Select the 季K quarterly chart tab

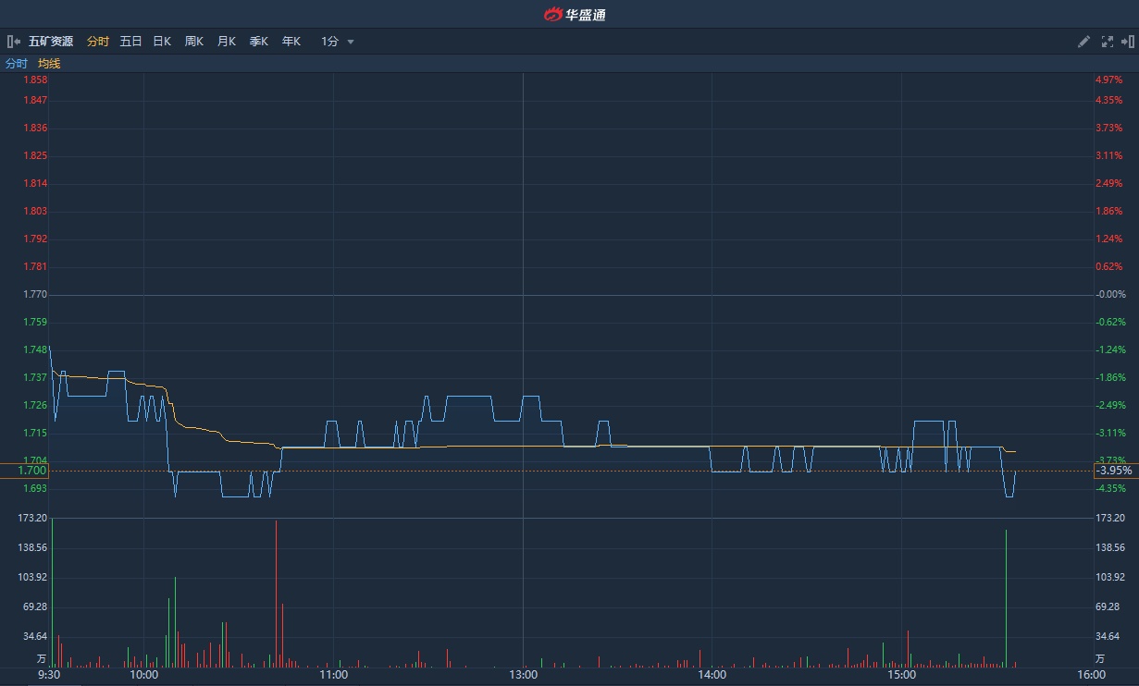click(259, 42)
